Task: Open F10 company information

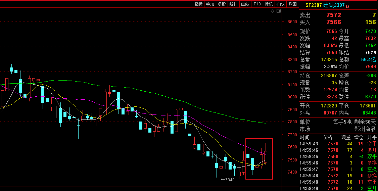Action: [x=257, y=4]
